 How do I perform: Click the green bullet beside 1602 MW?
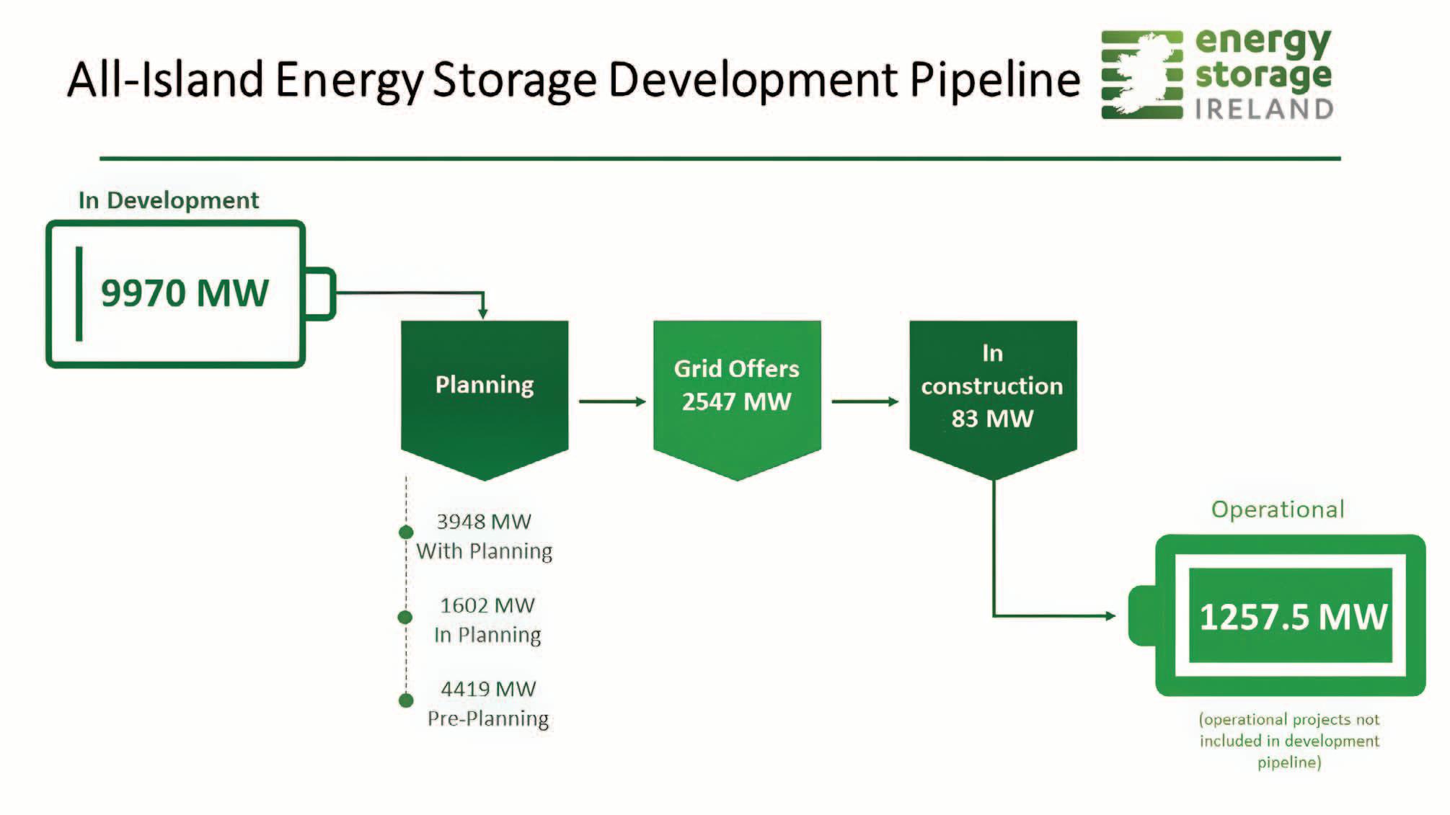pyautogui.click(x=405, y=617)
